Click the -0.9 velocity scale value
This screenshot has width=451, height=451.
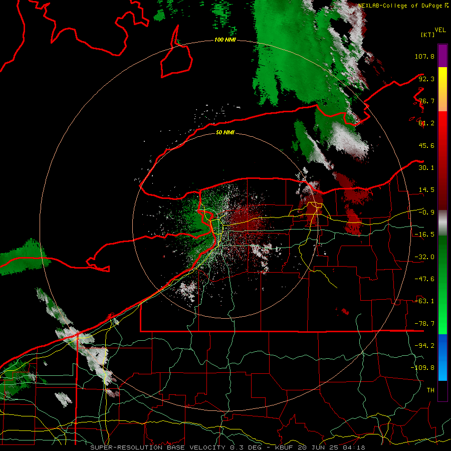tap(426, 212)
